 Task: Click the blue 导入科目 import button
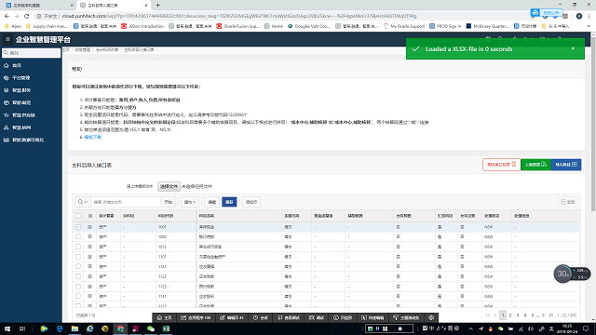coord(566,165)
